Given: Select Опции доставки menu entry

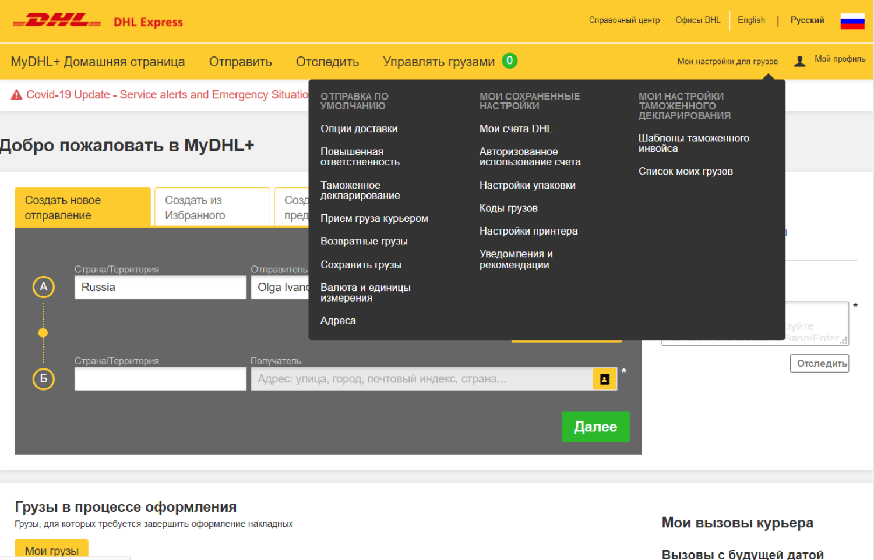Looking at the screenshot, I should [358, 129].
